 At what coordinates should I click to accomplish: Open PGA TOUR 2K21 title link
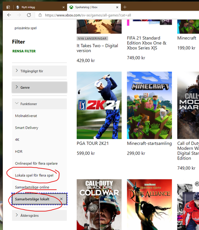pyautogui.click(x=93, y=143)
